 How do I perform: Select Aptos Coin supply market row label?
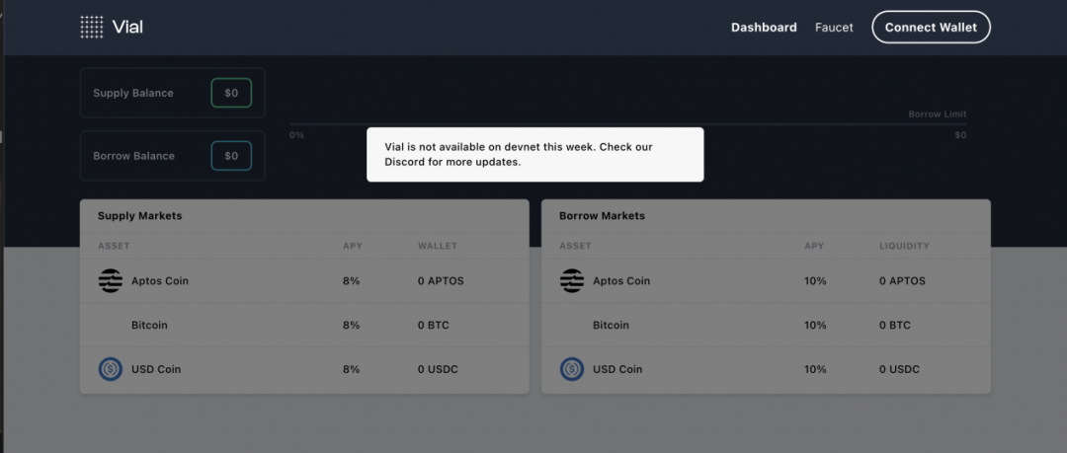[x=160, y=281]
